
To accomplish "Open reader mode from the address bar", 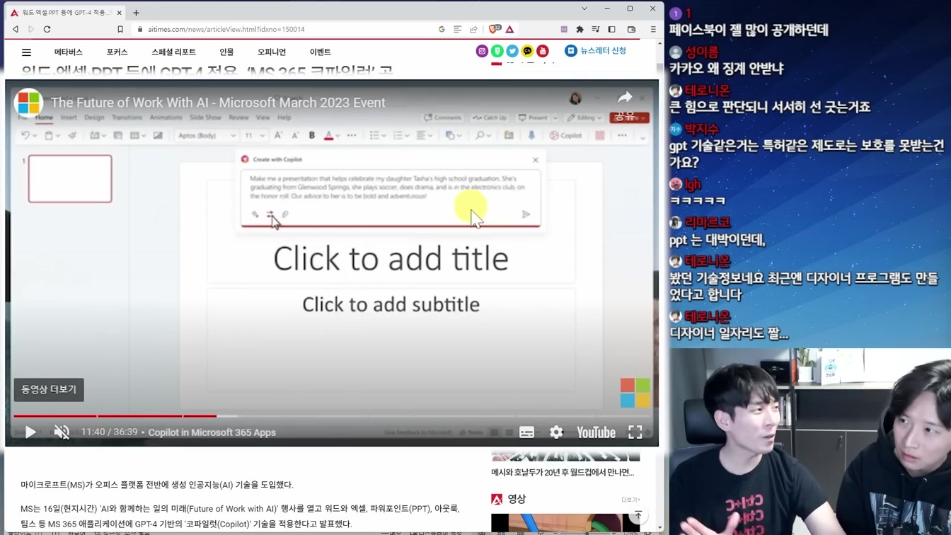I will point(458,29).
